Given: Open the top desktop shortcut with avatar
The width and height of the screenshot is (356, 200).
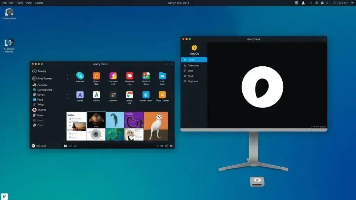Looking at the screenshot, I should click(x=9, y=14).
